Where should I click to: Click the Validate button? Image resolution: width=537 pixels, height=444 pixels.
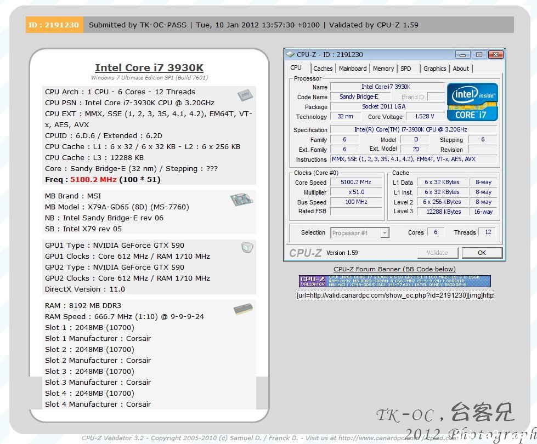(x=437, y=253)
